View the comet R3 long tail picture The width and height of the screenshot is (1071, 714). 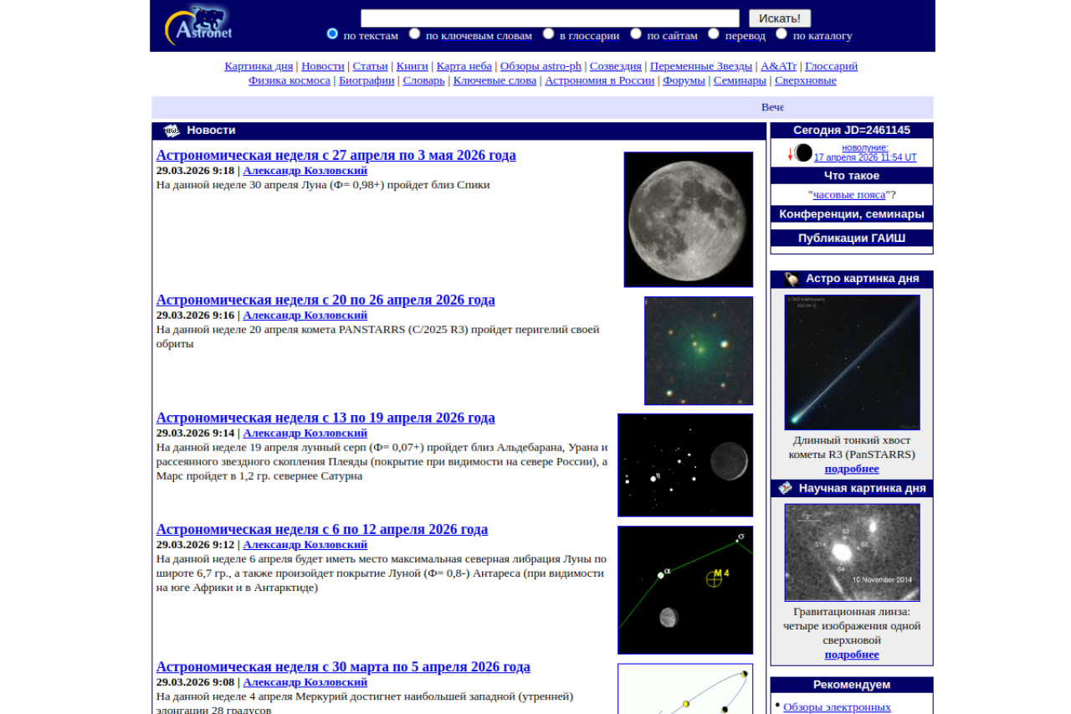(852, 362)
